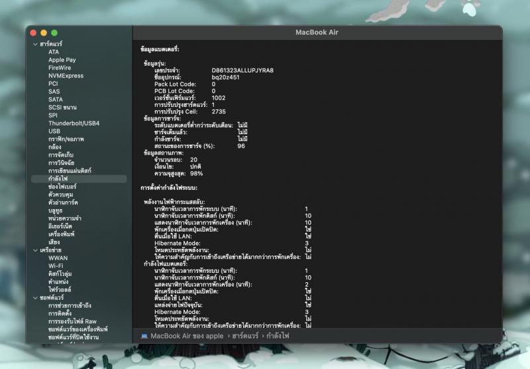The image size is (530, 369).
Task: Click the yellow minimize window button
Action: [44, 33]
